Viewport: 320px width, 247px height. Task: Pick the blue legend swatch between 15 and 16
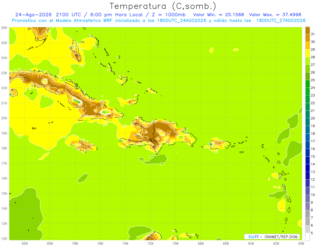pos(307,153)
